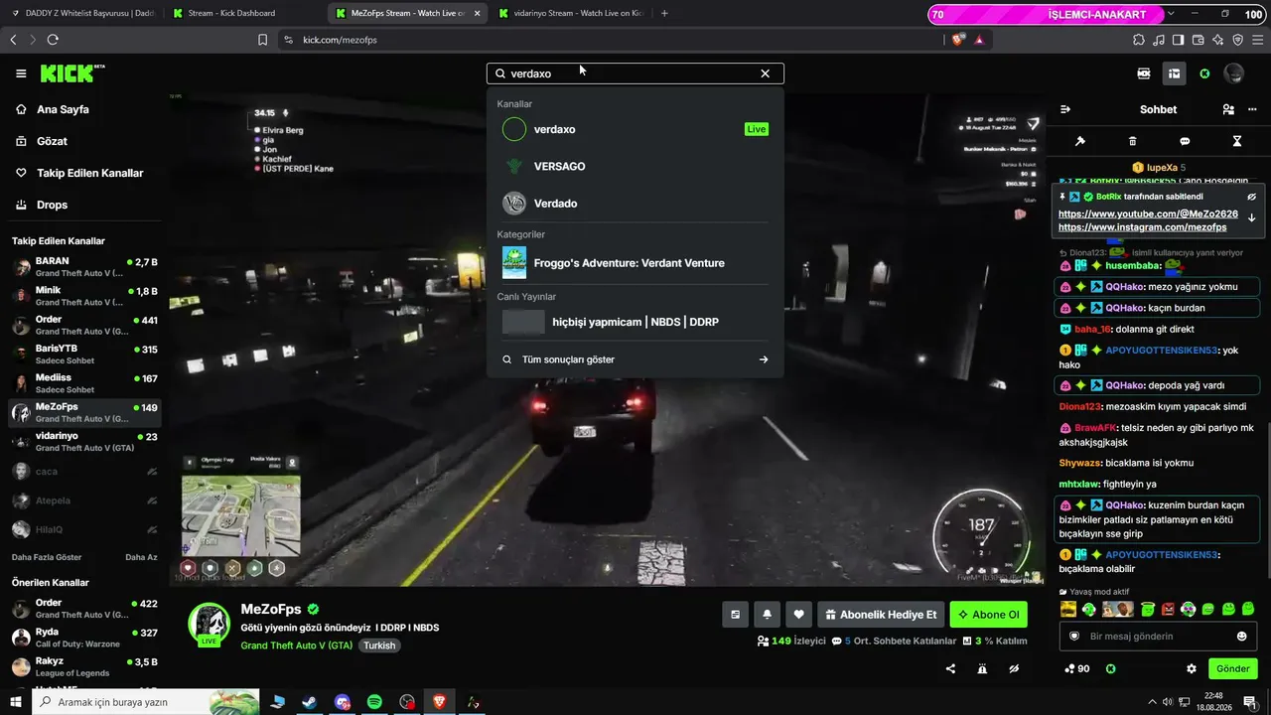Open the chat users list icon
This screenshot has height=715, width=1271.
tap(1228, 109)
